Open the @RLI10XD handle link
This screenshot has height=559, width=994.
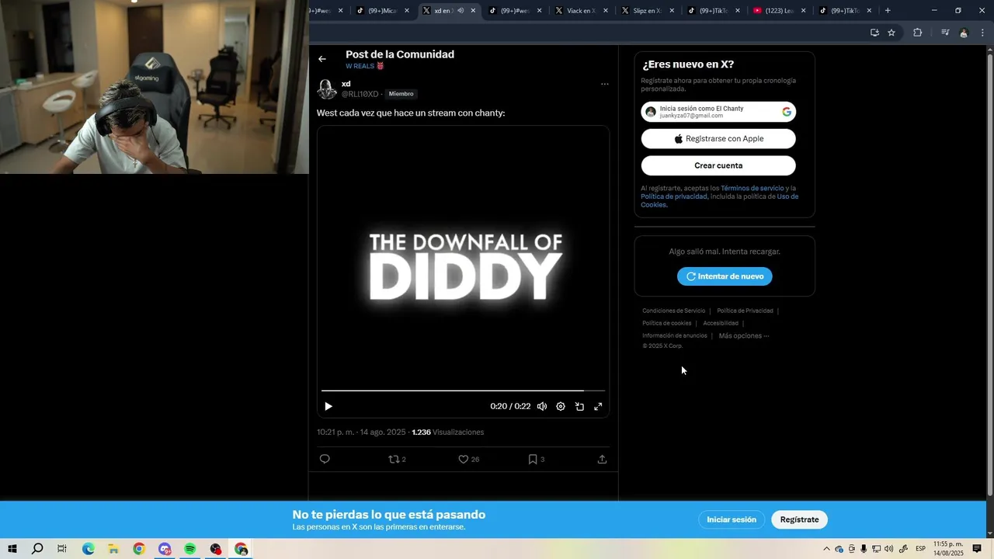360,94
